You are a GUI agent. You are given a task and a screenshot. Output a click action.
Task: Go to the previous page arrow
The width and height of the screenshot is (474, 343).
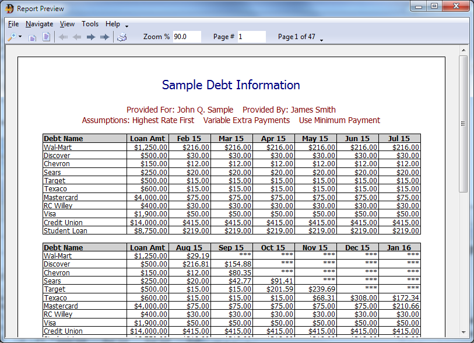point(76,37)
